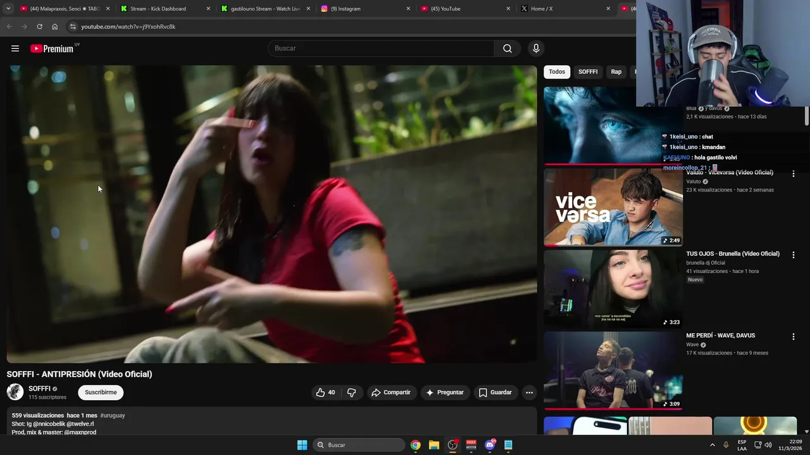Open options menu for Viceversa video
810x455 pixels.
(793, 173)
